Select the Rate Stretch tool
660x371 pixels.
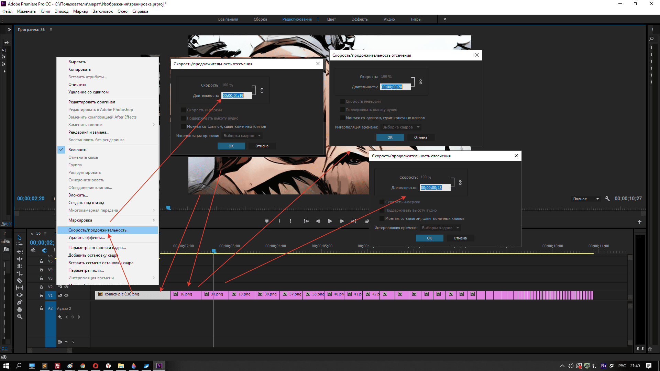click(20, 273)
